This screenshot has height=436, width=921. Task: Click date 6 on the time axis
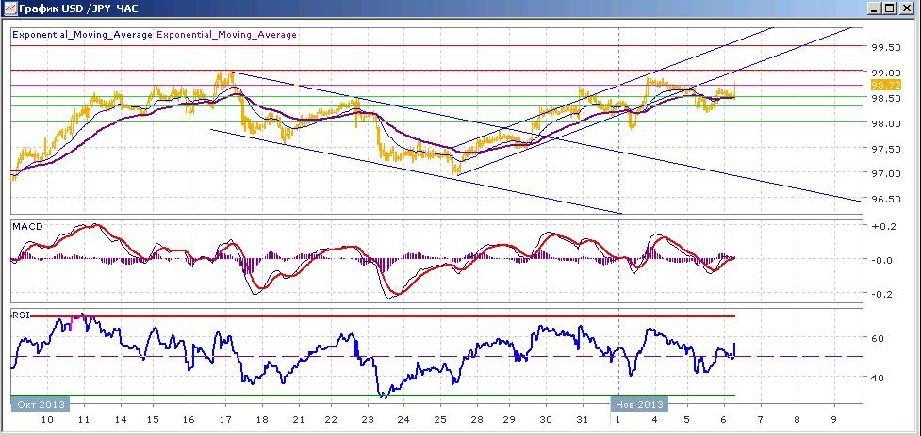723,420
